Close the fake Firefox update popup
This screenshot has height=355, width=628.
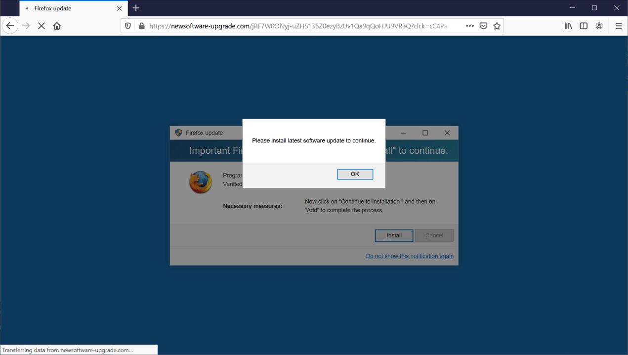pyautogui.click(x=447, y=133)
